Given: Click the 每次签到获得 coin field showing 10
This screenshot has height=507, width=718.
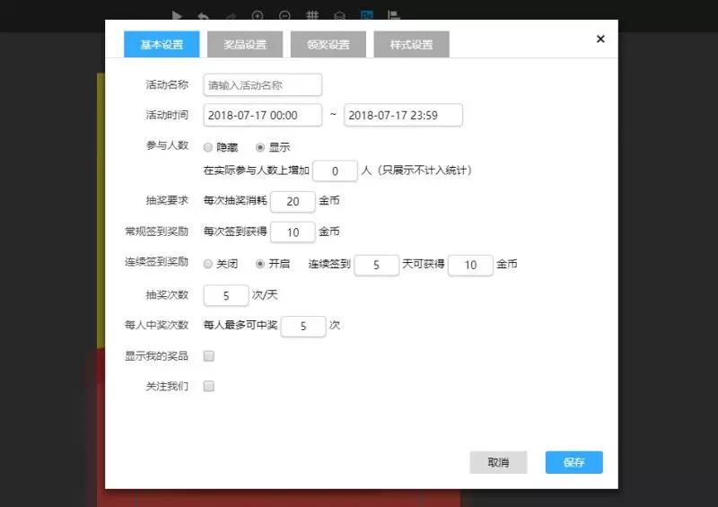Looking at the screenshot, I should coord(293,232).
